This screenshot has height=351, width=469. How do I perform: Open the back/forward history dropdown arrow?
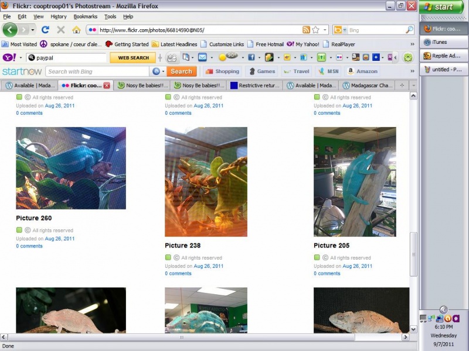coord(33,30)
